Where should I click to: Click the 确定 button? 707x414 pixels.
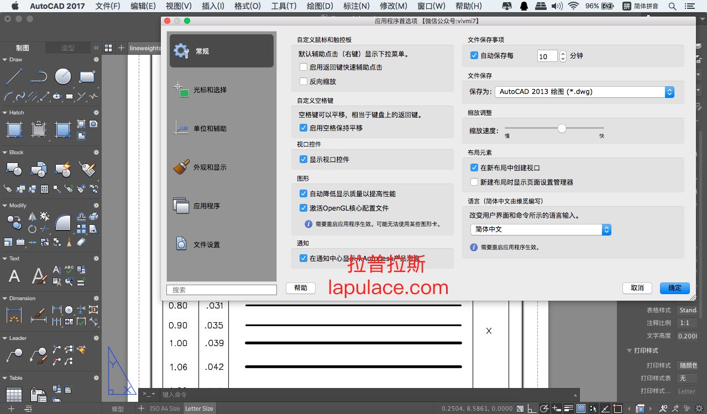(674, 288)
